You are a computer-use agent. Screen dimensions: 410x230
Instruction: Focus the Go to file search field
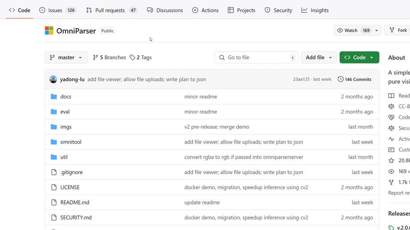click(x=256, y=57)
